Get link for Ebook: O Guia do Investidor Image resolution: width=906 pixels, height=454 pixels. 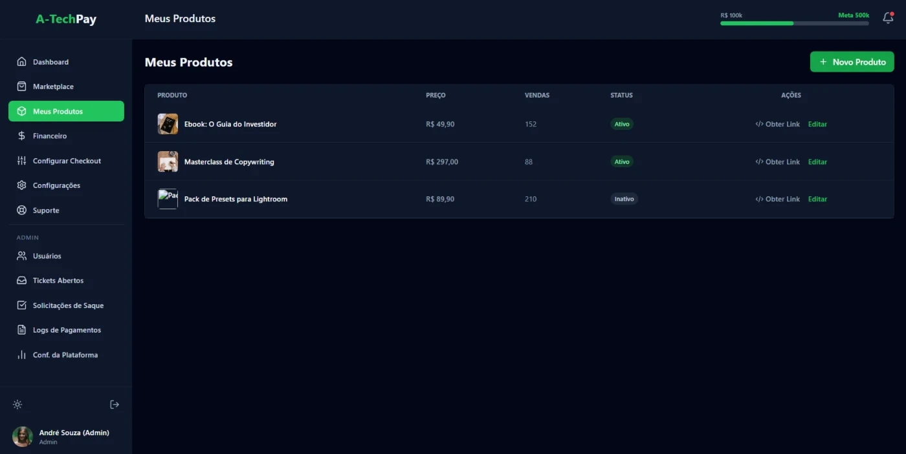click(x=777, y=124)
